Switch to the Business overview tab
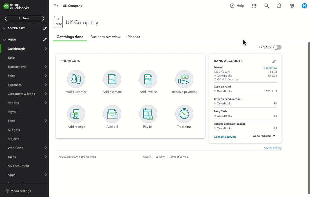310x197 pixels. pyautogui.click(x=105, y=37)
